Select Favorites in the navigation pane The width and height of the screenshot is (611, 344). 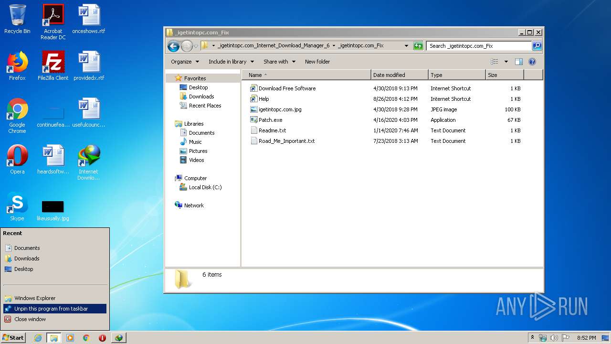click(x=195, y=78)
